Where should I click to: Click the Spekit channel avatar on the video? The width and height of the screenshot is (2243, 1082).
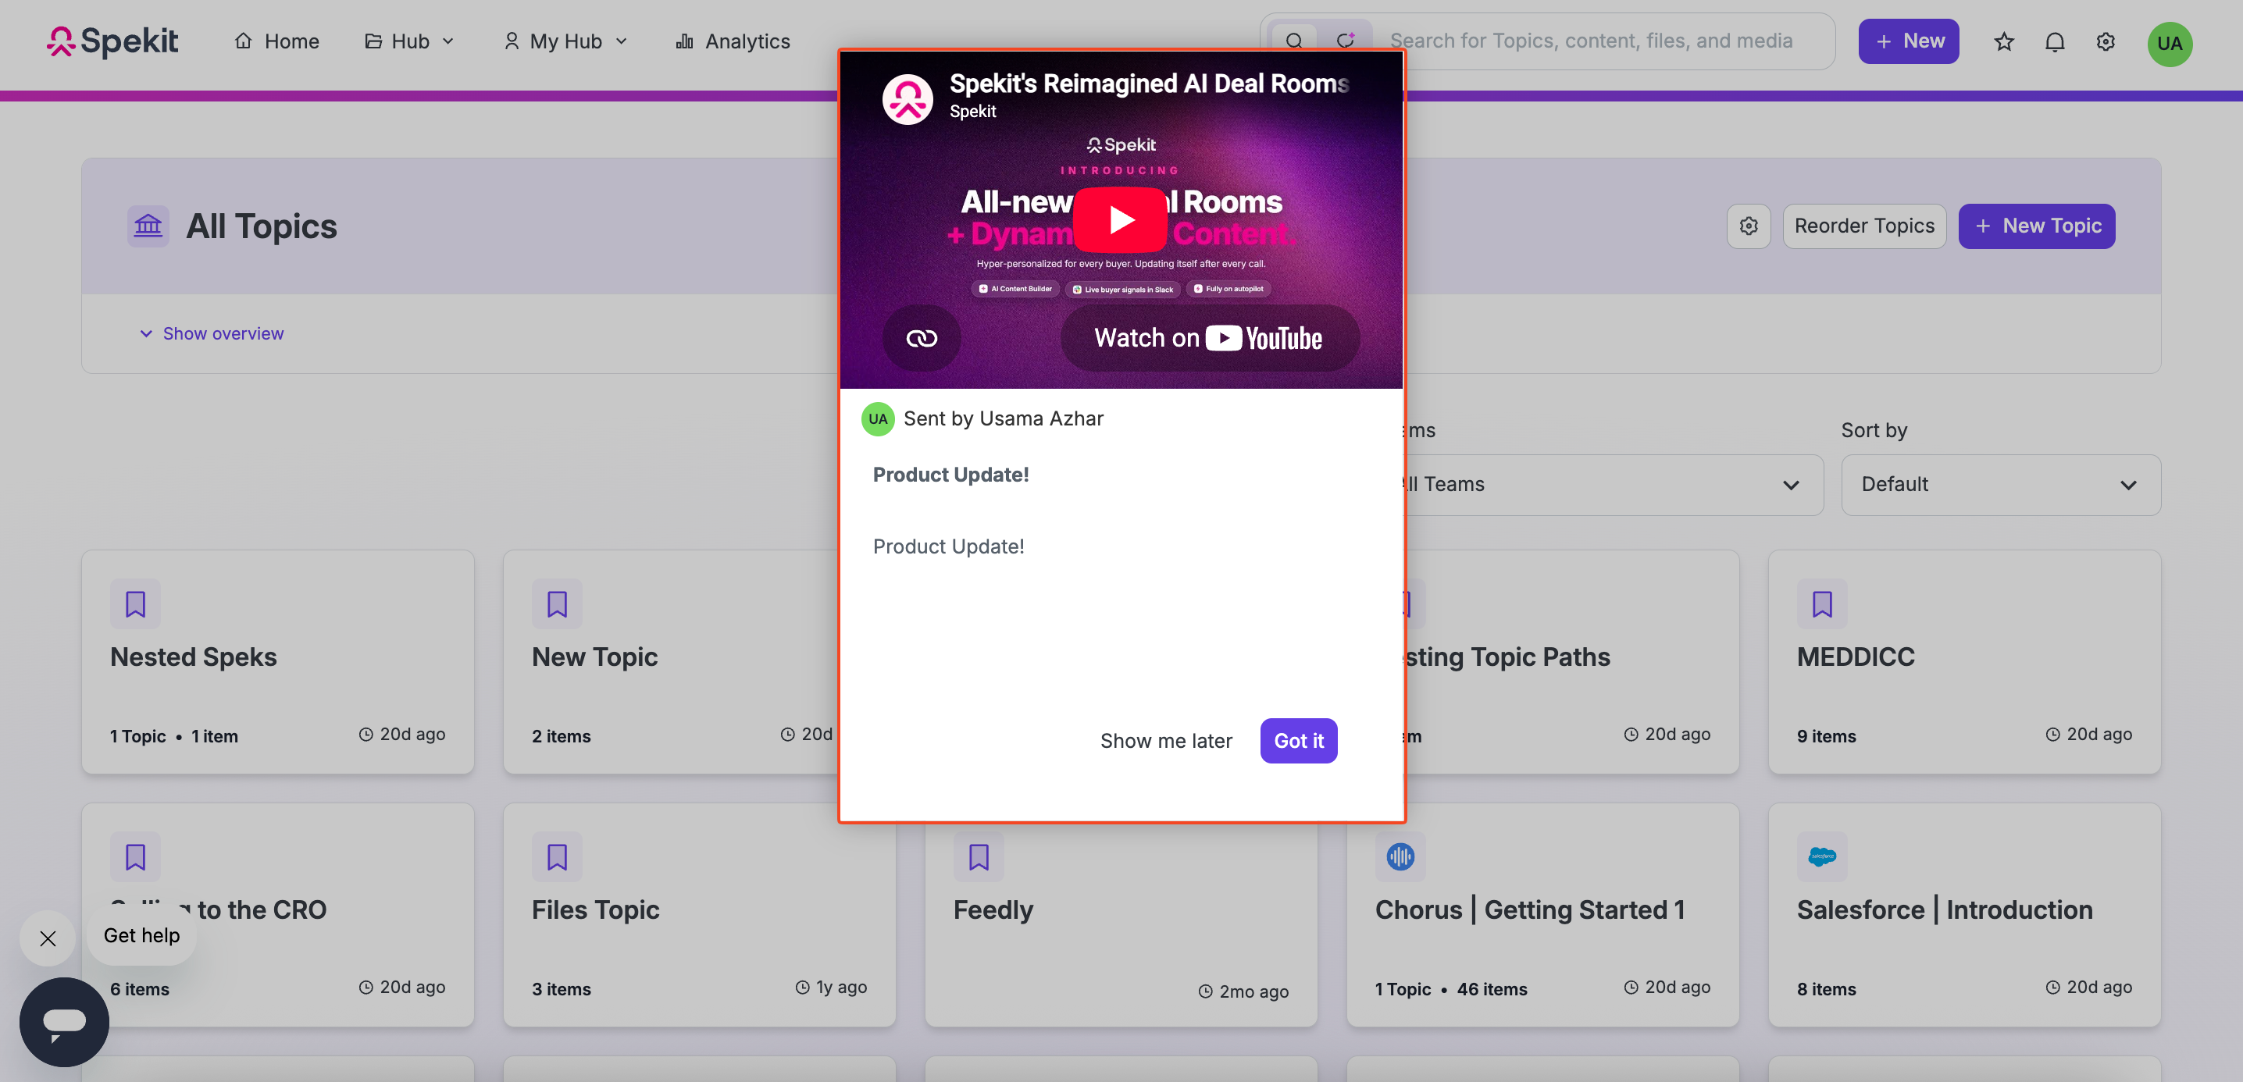click(908, 99)
